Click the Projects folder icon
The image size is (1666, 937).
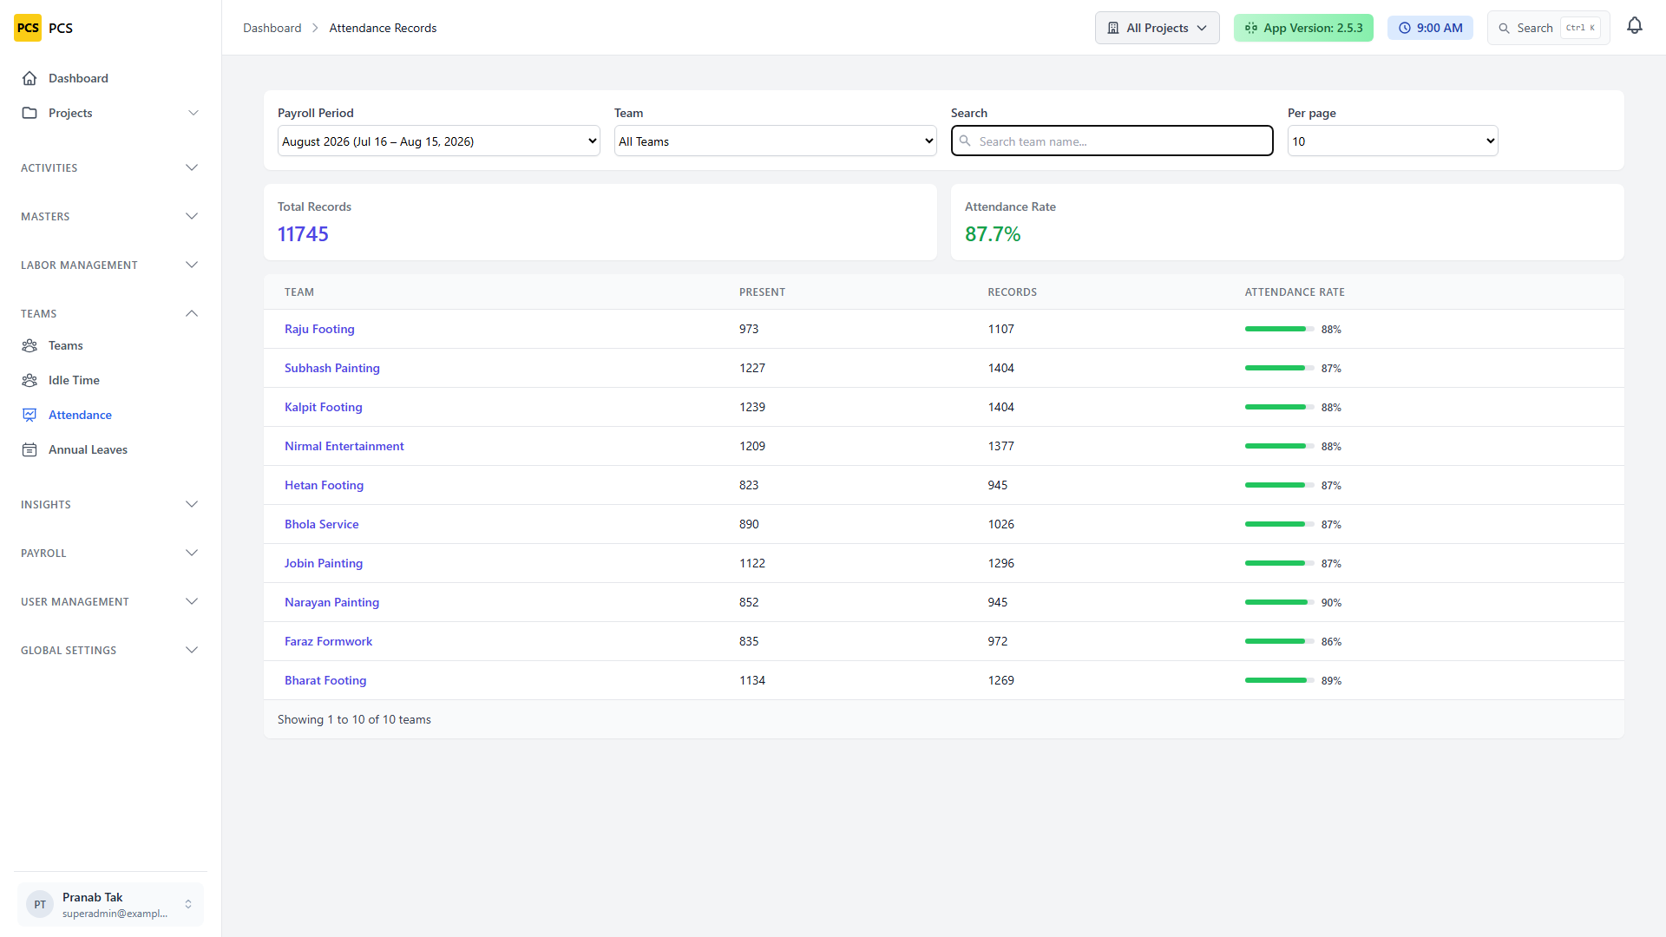click(30, 113)
